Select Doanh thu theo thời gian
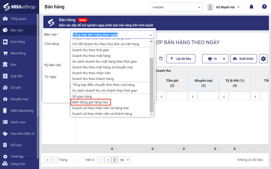Viewport: 271px width, 169px height. tap(91, 50)
